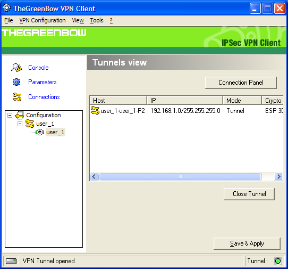Click the Console magnifier icon

16,68
